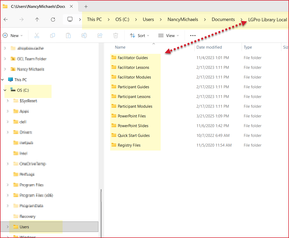
Task: Select the Documents breadcrumb
Action: [x=223, y=19]
